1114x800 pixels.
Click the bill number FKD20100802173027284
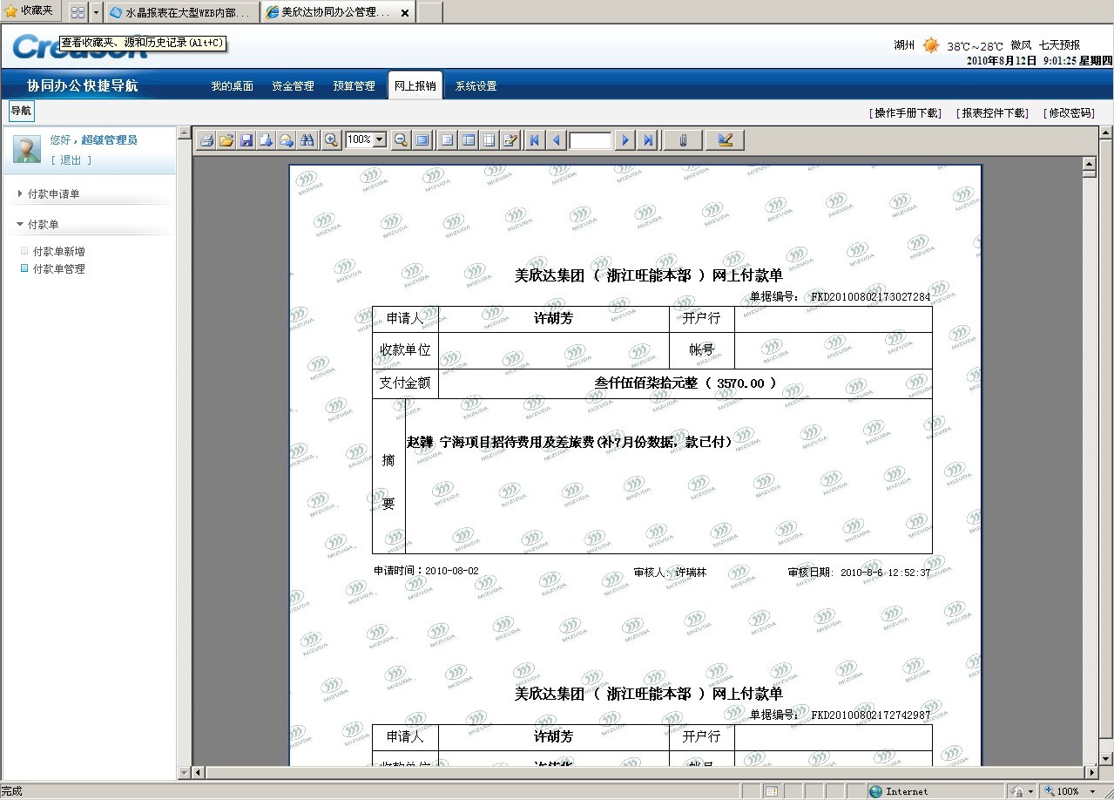[870, 297]
